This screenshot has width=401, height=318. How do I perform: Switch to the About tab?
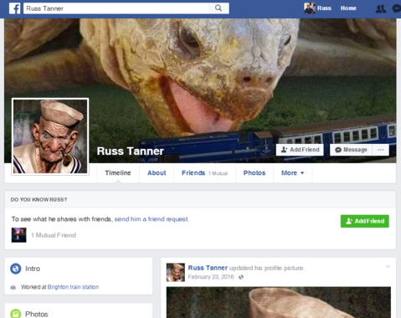click(157, 173)
